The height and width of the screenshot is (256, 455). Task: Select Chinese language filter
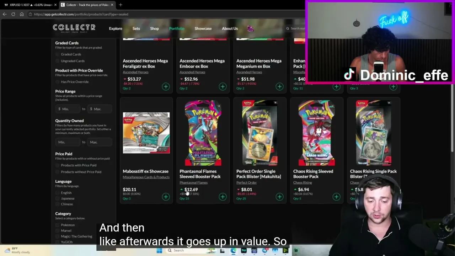click(x=58, y=204)
